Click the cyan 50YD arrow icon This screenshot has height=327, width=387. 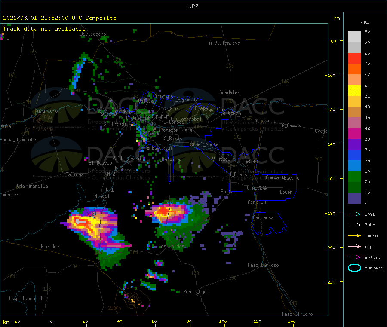coord(354,214)
